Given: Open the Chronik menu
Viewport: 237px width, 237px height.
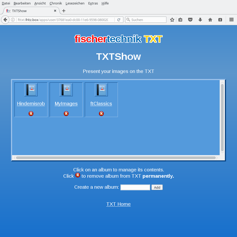Looking at the screenshot, I should pos(56,3).
